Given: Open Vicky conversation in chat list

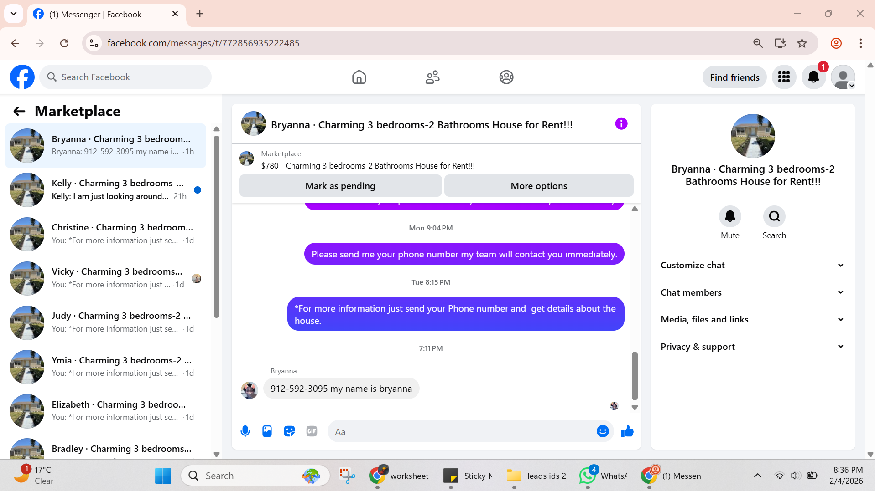Looking at the screenshot, I should coord(106,278).
